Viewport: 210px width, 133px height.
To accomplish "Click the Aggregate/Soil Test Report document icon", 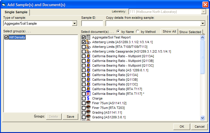I will pos(88,37).
